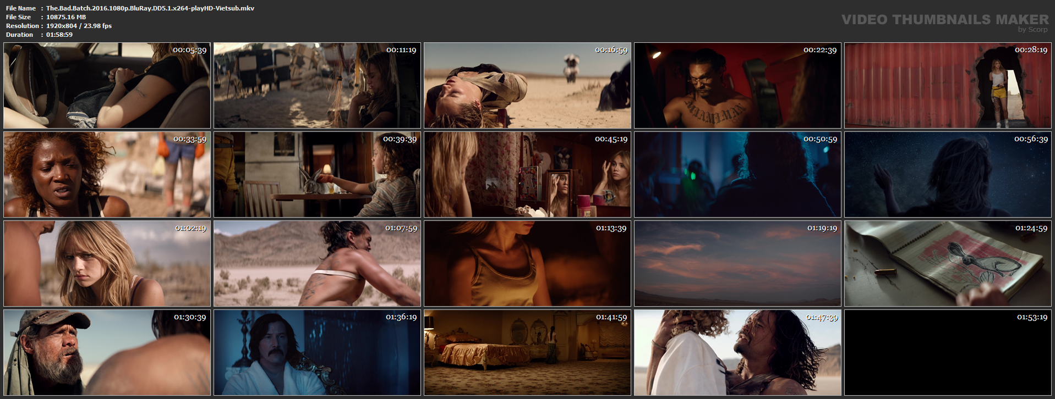Select the thumbnail timestamped 01:41:59

click(x=527, y=353)
